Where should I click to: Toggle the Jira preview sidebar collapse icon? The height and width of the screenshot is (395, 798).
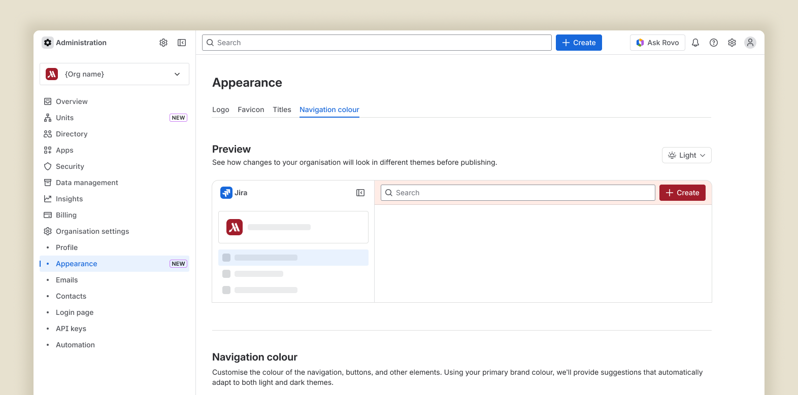click(360, 193)
